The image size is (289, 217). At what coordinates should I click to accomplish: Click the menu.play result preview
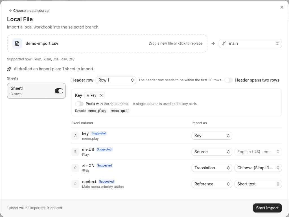point(97,111)
